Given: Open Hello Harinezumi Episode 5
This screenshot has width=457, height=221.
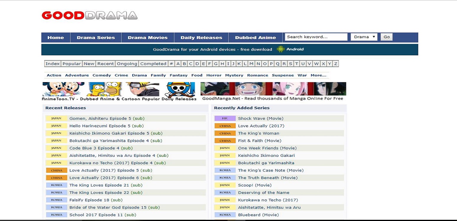Looking at the screenshot, I should (x=106, y=126).
